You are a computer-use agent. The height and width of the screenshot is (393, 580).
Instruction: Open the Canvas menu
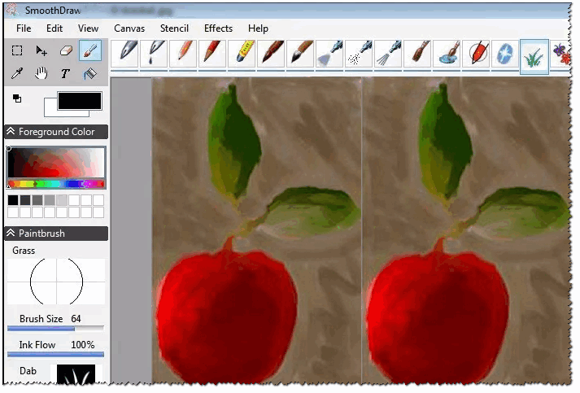[x=129, y=28]
